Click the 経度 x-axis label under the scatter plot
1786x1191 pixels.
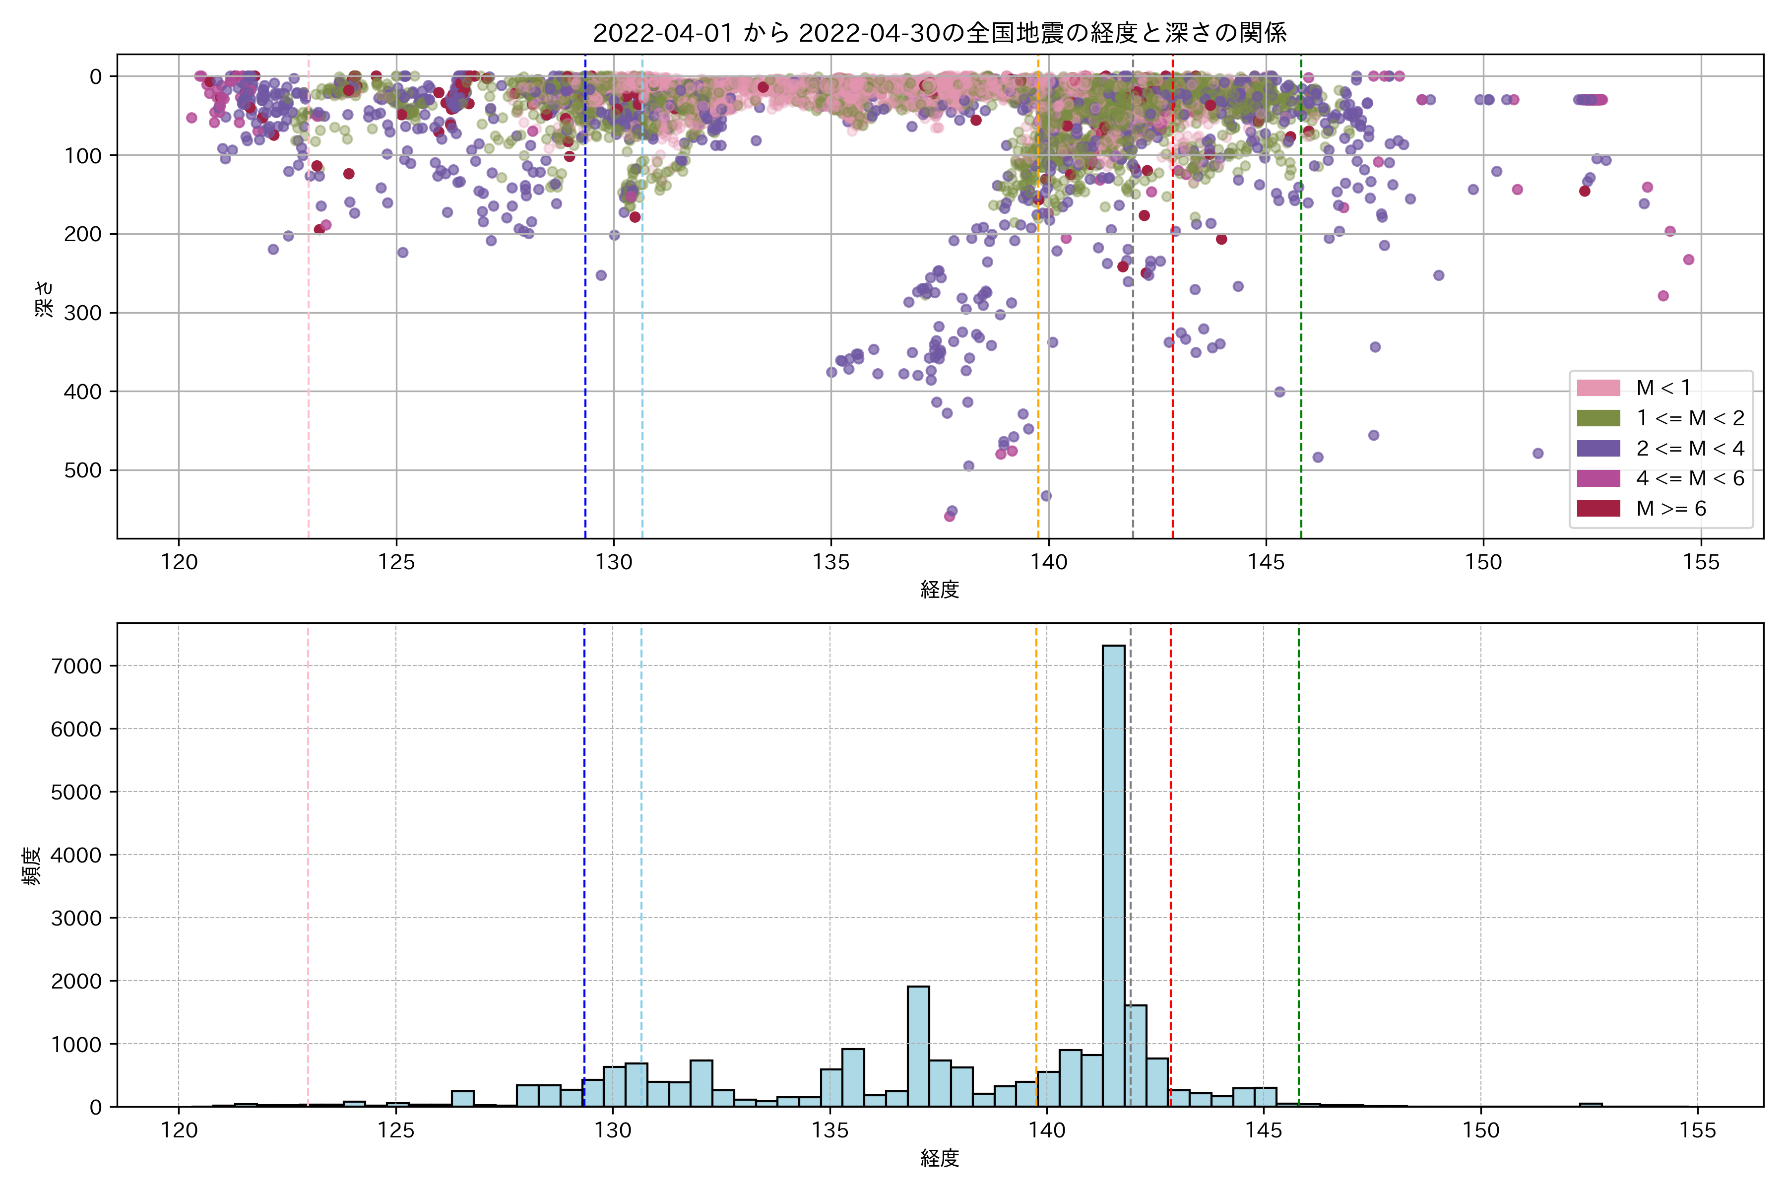tap(939, 590)
